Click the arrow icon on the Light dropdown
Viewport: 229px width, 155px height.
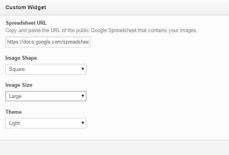tap(83, 123)
